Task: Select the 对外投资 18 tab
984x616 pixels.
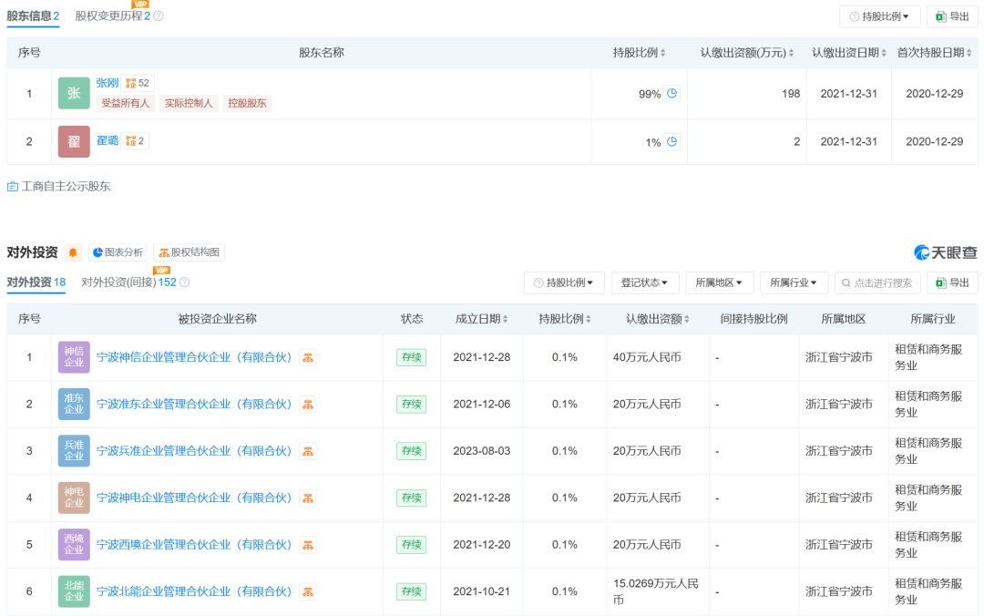Action: point(36,282)
